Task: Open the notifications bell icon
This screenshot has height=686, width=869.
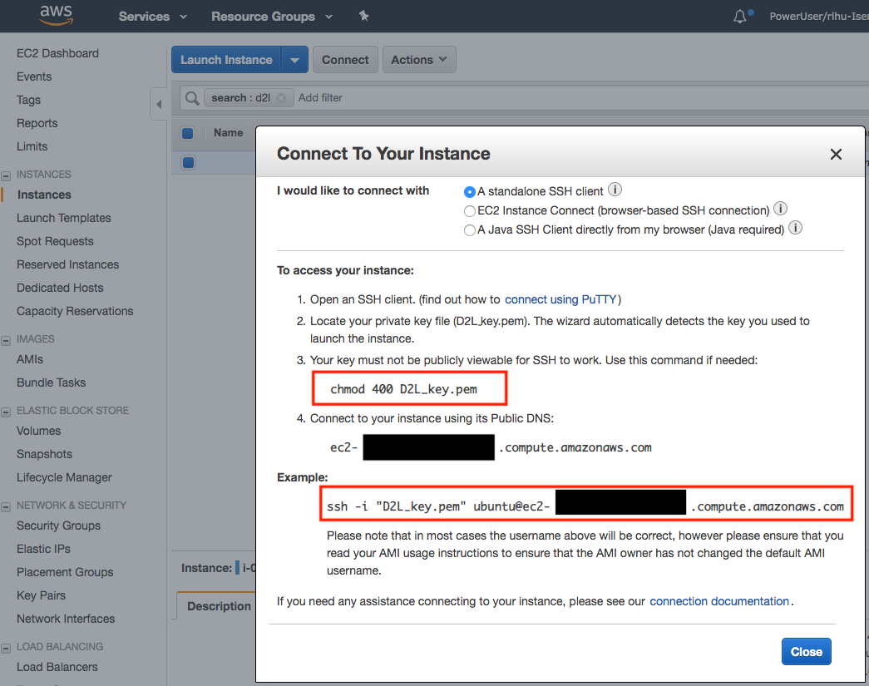Action: point(740,16)
